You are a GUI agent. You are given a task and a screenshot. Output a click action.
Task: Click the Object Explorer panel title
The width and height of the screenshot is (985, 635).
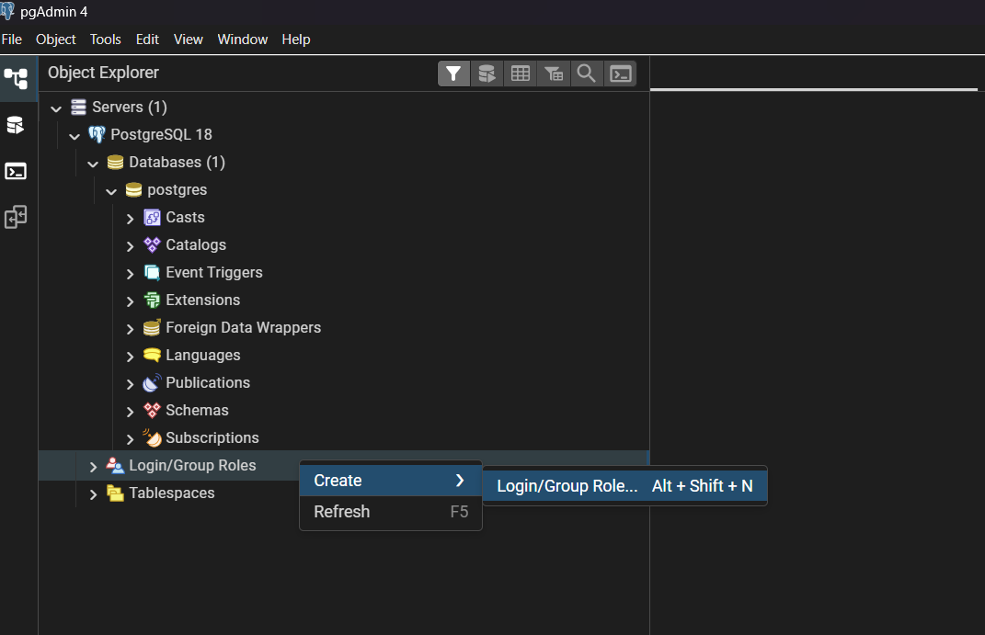pyautogui.click(x=103, y=73)
